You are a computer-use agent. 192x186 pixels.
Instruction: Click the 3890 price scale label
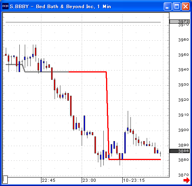click(183, 145)
